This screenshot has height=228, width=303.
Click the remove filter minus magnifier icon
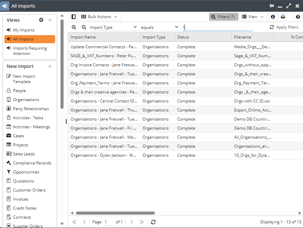84,27
